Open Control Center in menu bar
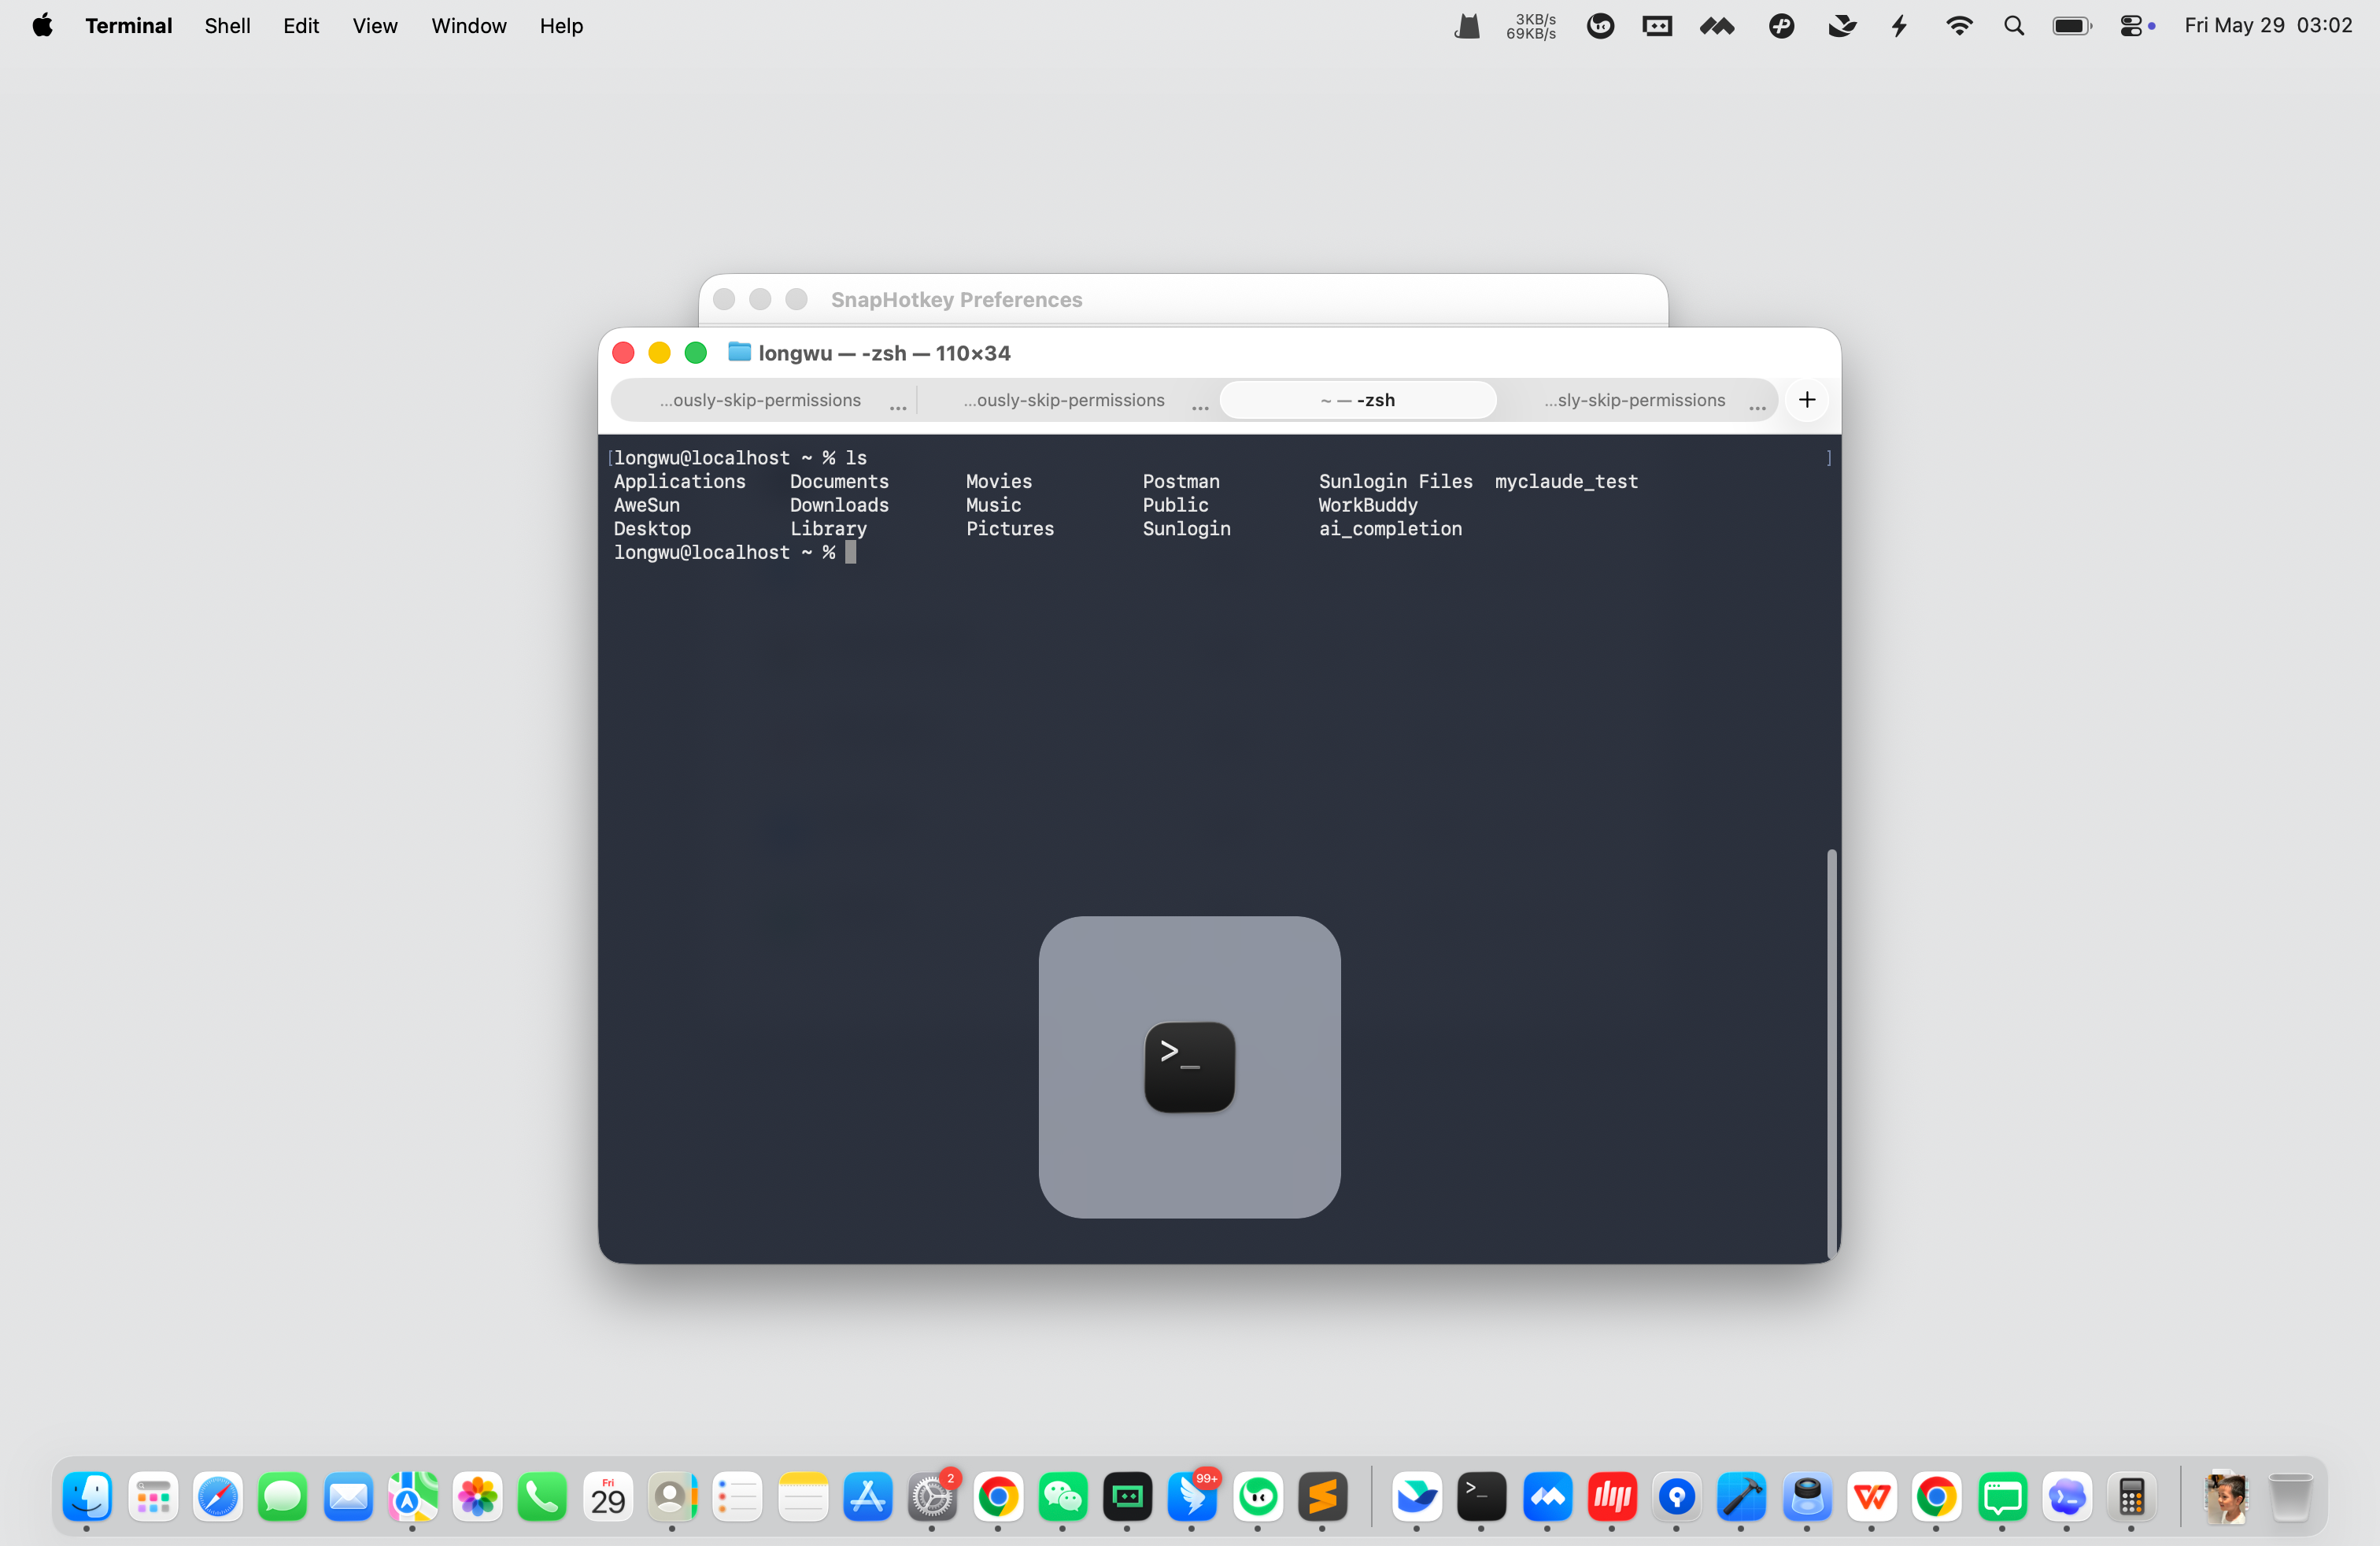The image size is (2380, 1546). 2131,26
